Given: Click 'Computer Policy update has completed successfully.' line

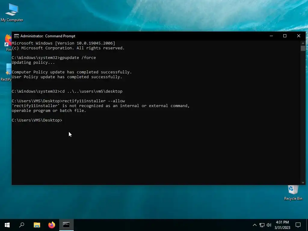Looking at the screenshot, I should [x=72, y=72].
